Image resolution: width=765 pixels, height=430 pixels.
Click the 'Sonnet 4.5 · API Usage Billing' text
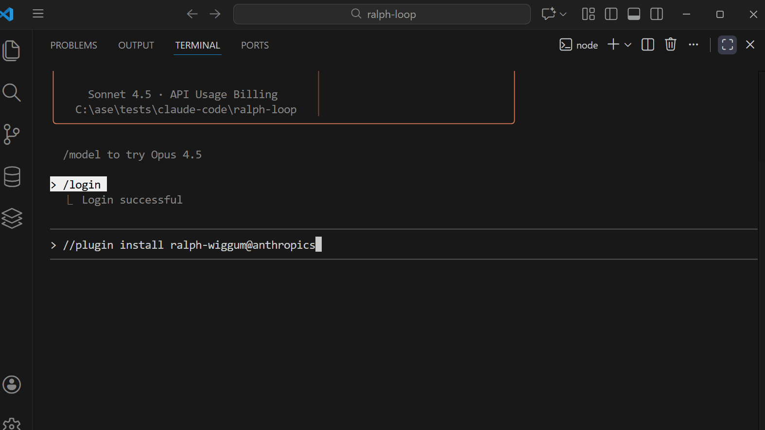click(x=183, y=94)
